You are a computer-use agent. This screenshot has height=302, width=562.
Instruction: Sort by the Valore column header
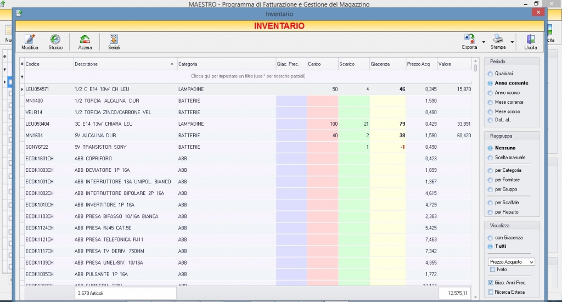tap(454, 64)
